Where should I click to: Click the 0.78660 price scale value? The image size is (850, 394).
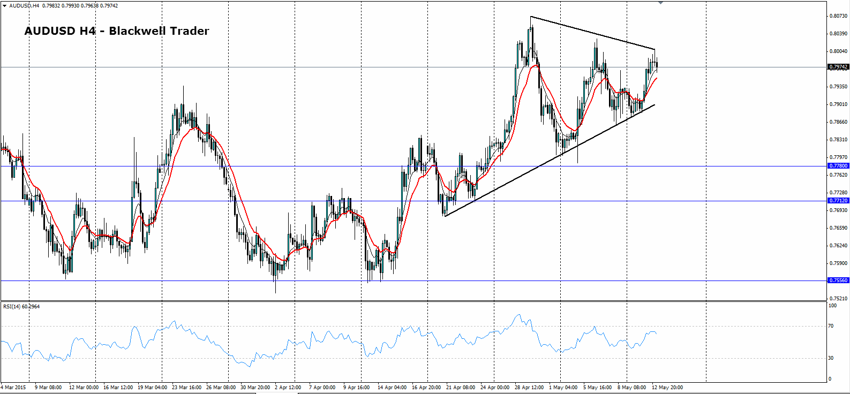(838, 122)
